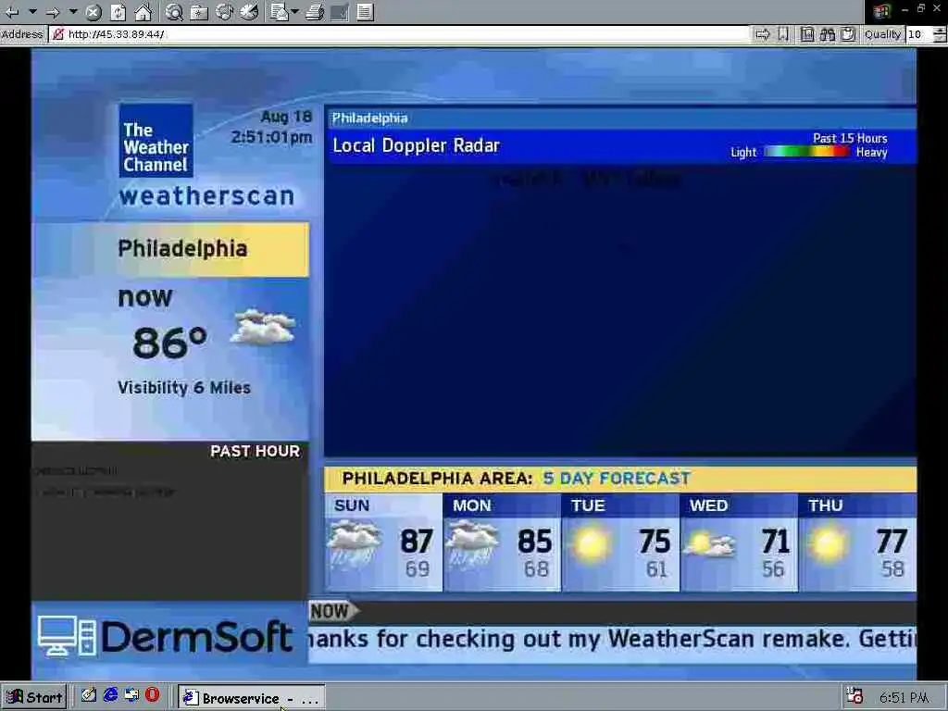Click the first quick launch icon beside Start

[89, 696]
